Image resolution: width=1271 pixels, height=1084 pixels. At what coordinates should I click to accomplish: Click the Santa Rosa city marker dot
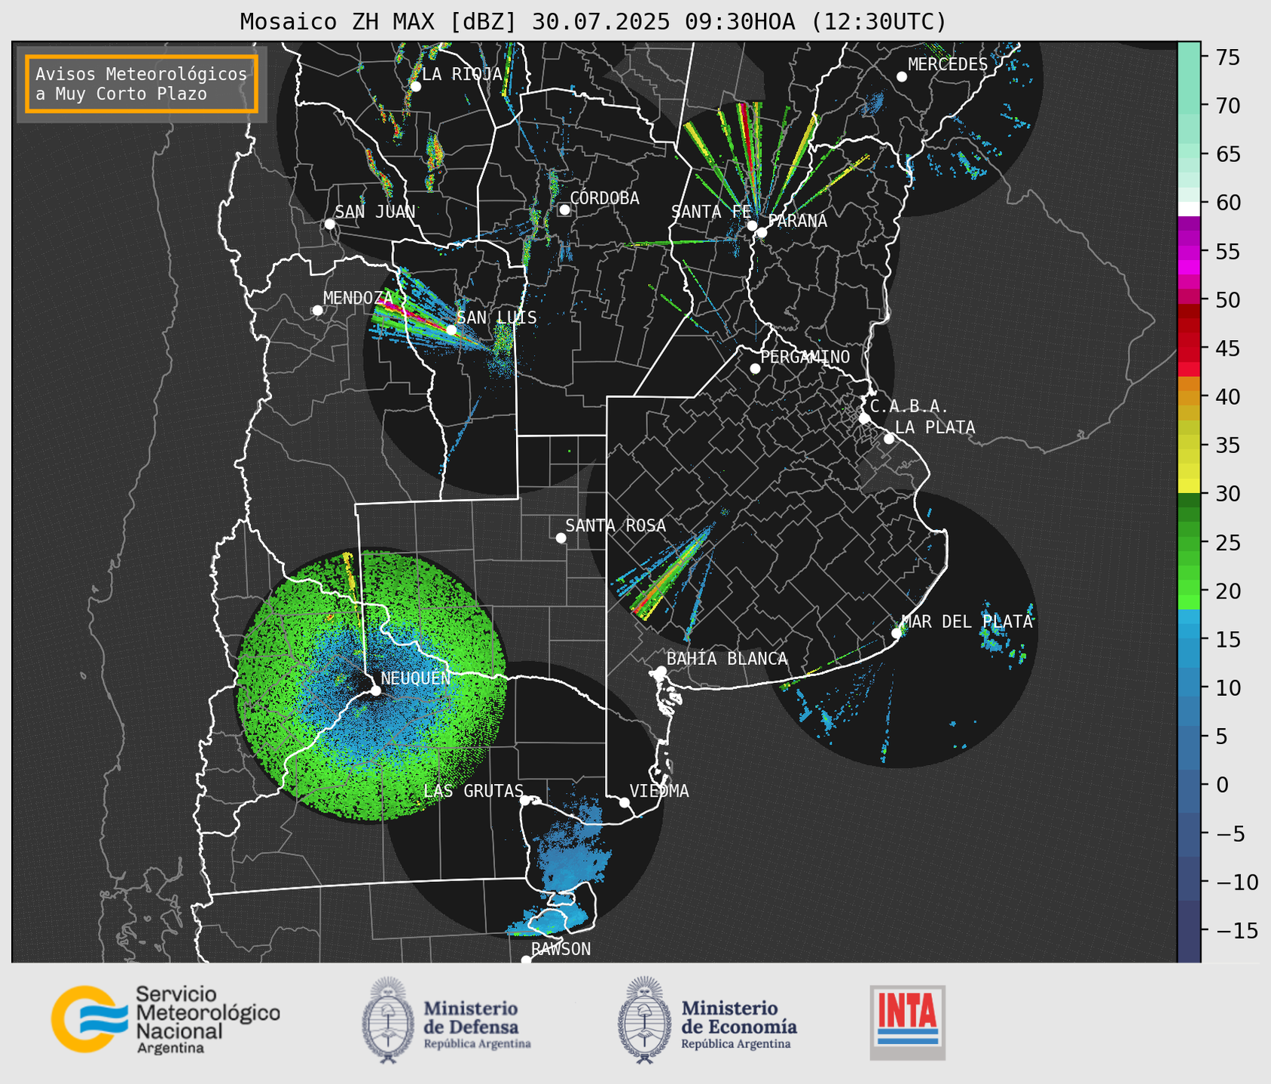coord(561,537)
